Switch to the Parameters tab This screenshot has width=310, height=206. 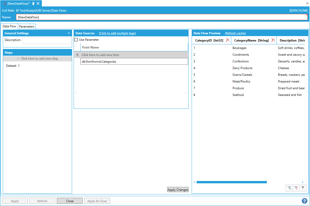(27, 27)
